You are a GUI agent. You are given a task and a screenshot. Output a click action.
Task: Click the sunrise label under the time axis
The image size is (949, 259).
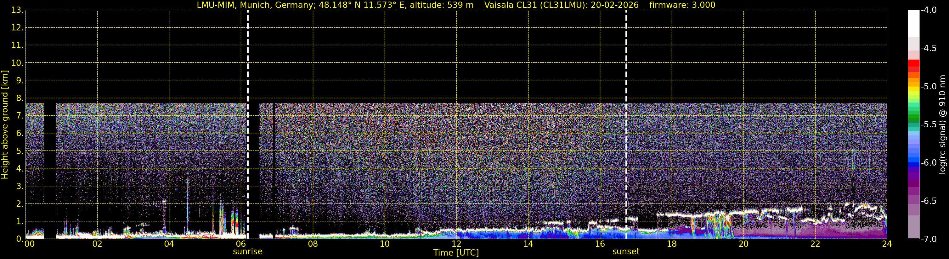[248, 251]
